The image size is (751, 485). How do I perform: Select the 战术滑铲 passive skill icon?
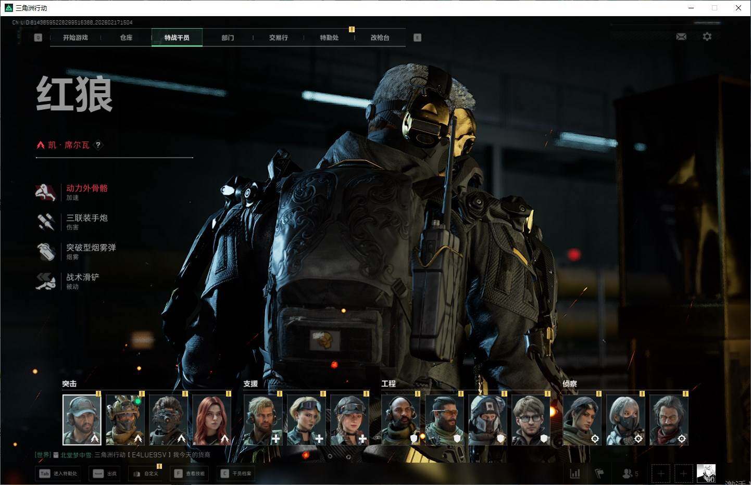click(x=46, y=281)
